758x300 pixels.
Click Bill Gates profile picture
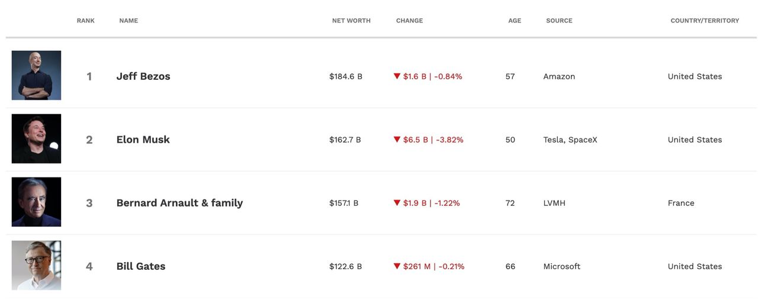(36, 265)
